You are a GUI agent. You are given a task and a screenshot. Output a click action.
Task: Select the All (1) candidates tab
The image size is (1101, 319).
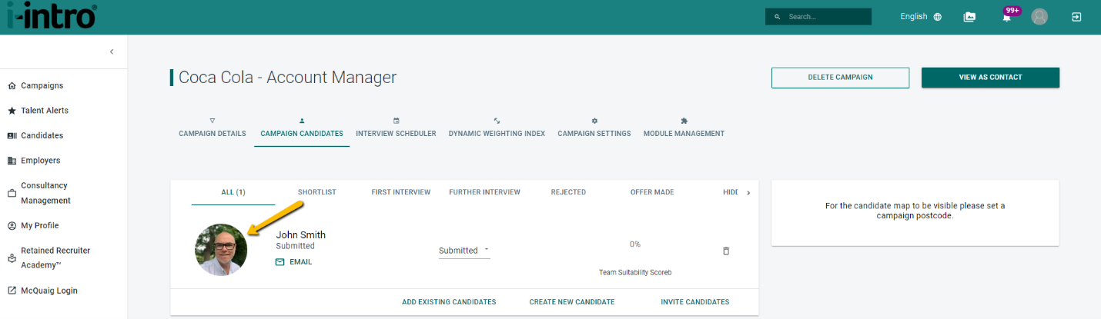pos(233,192)
